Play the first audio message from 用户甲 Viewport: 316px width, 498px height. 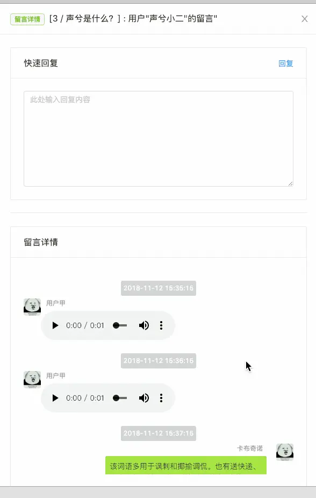click(55, 325)
